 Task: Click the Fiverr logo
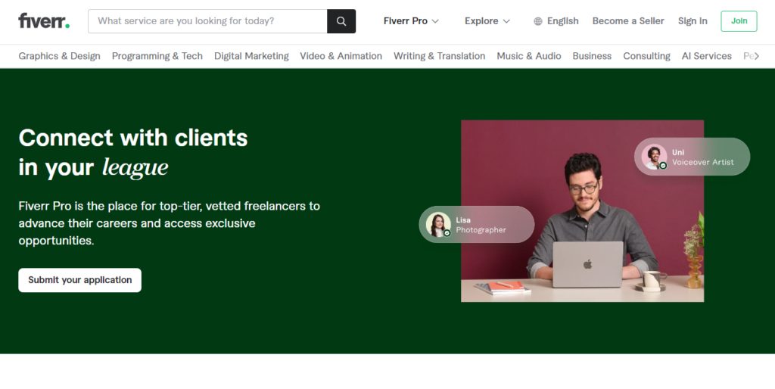(44, 20)
